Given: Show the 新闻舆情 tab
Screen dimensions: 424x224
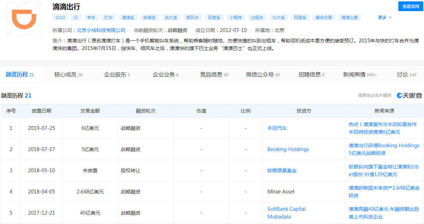Looking at the screenshot, I should (360, 74).
